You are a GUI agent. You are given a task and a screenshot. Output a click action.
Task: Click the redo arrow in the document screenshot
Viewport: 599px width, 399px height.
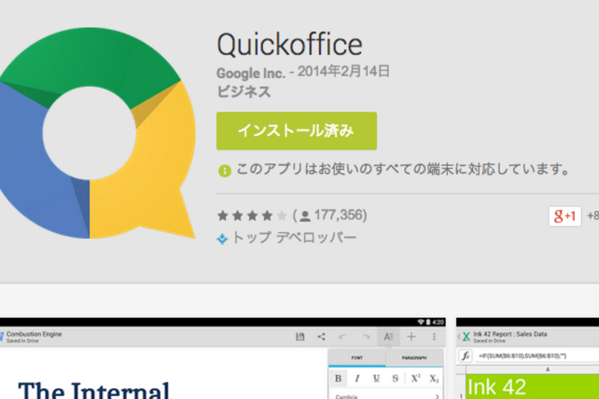[x=366, y=337]
